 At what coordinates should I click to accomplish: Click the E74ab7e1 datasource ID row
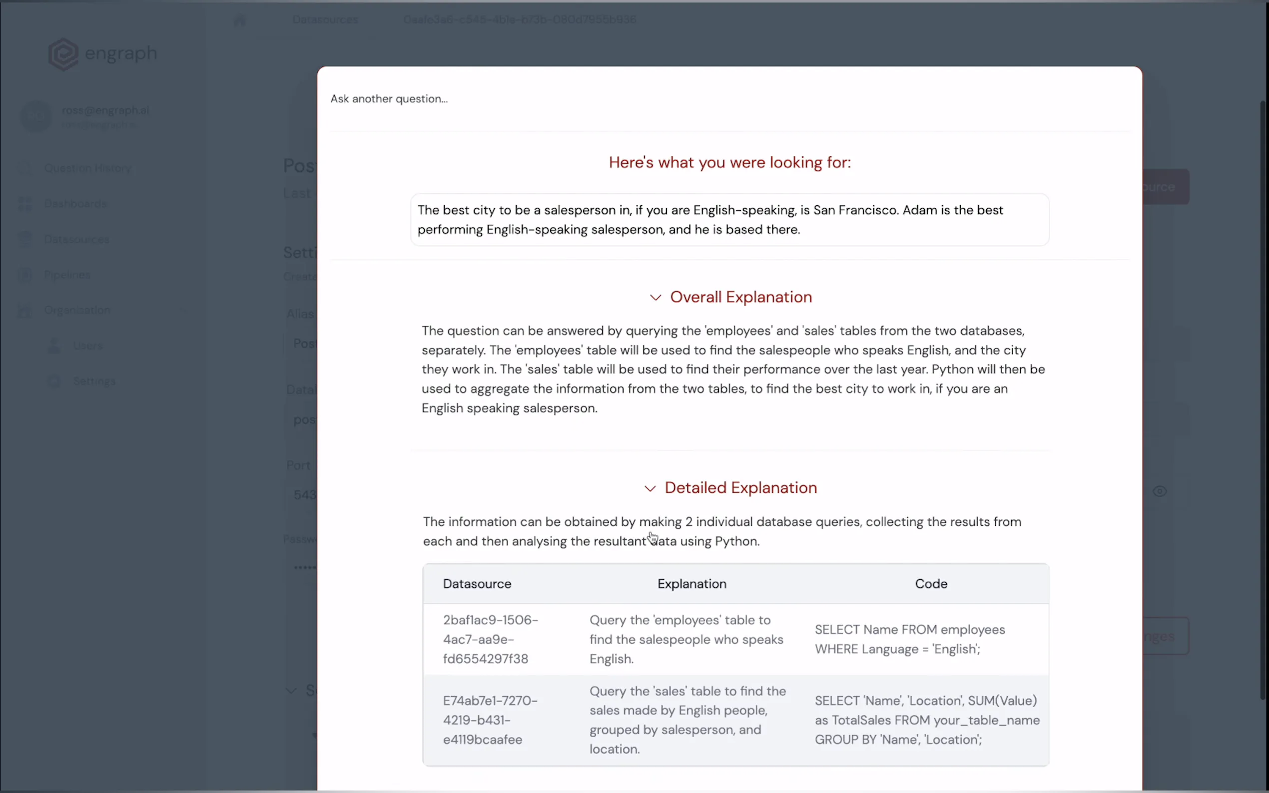(x=490, y=720)
